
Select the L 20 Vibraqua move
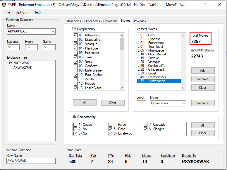(159, 62)
